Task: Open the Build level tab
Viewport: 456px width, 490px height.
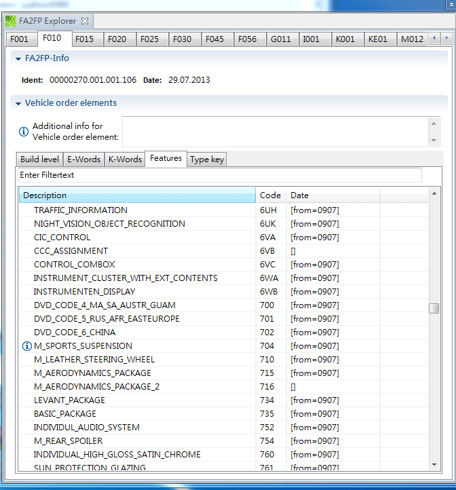Action: click(x=39, y=159)
